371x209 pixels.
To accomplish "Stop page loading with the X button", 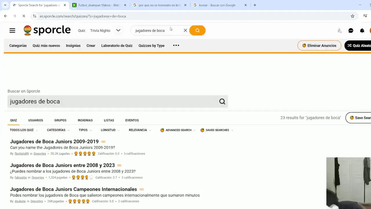I will click(24, 16).
